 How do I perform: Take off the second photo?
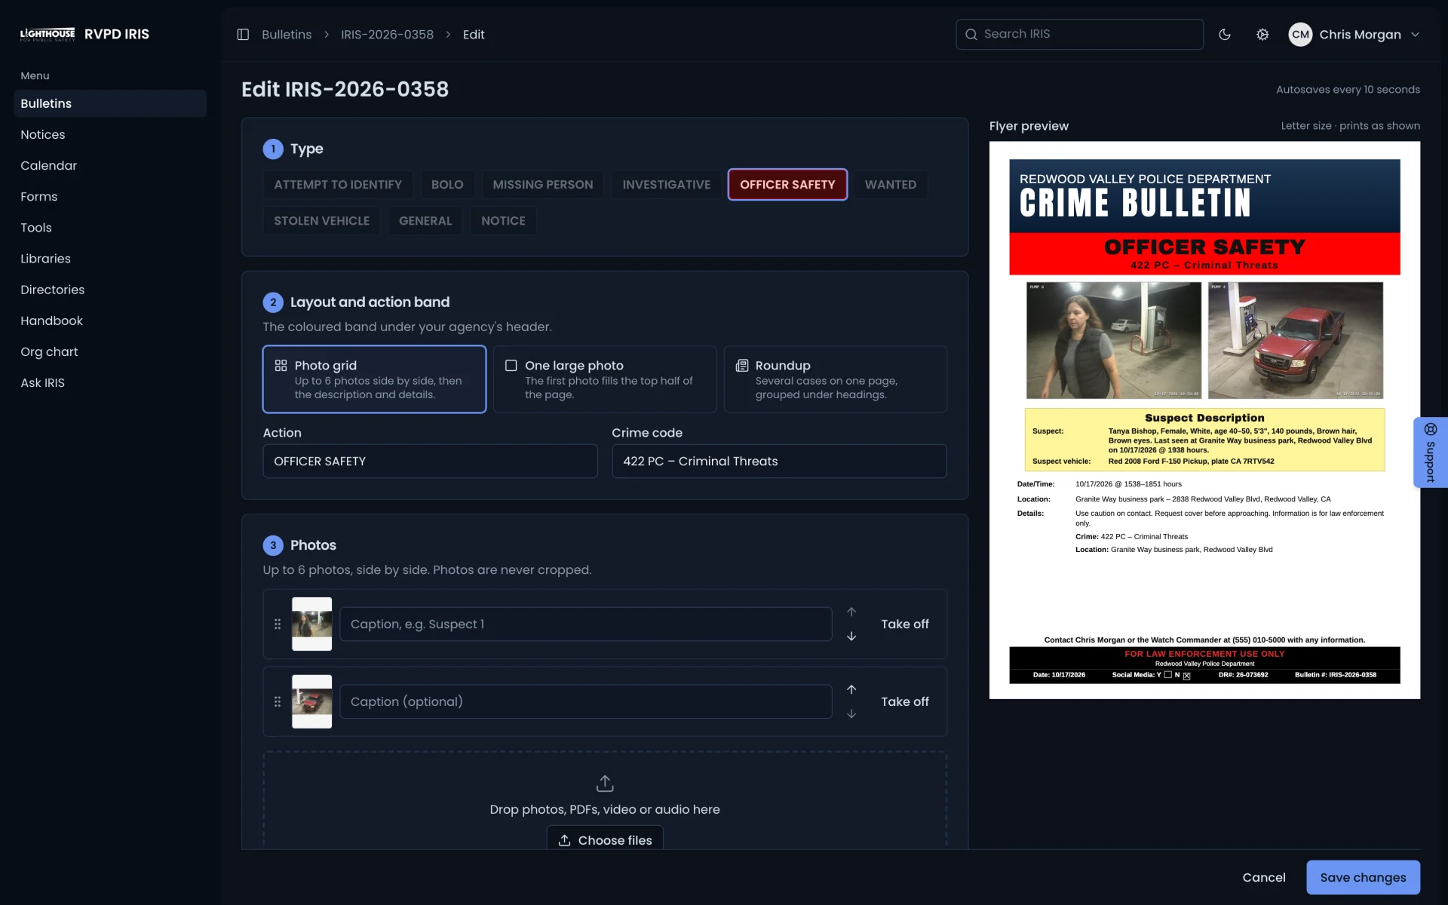905,702
